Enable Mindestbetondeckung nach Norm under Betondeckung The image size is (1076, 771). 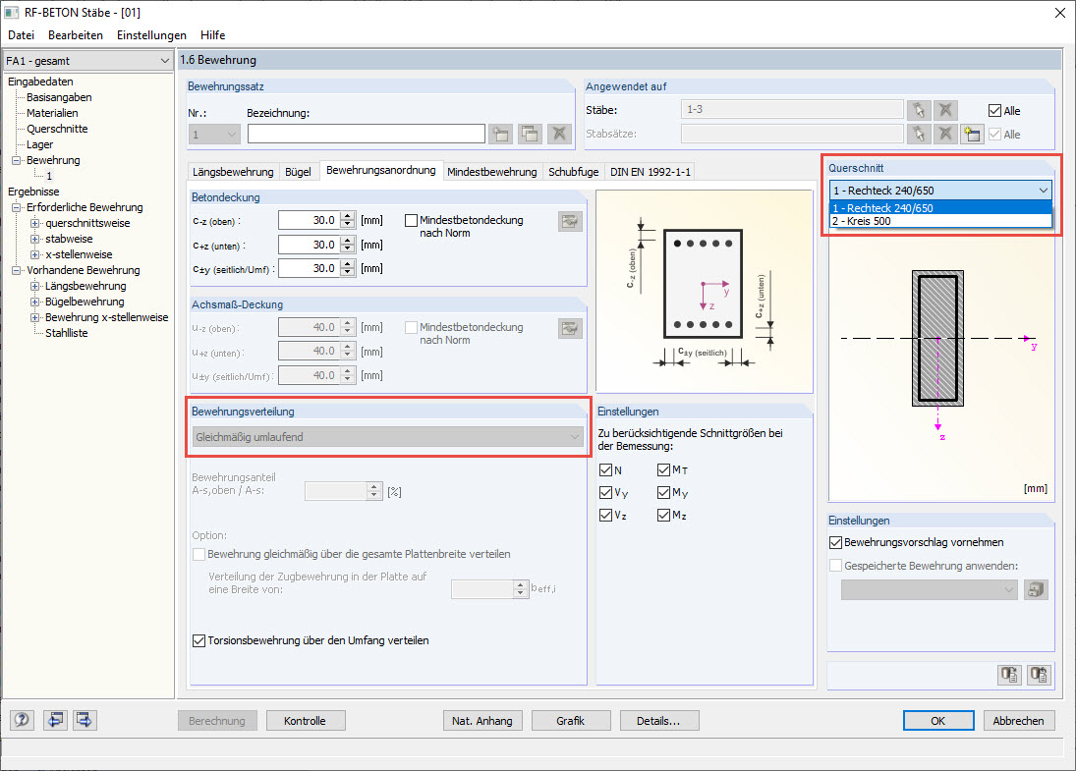click(411, 220)
